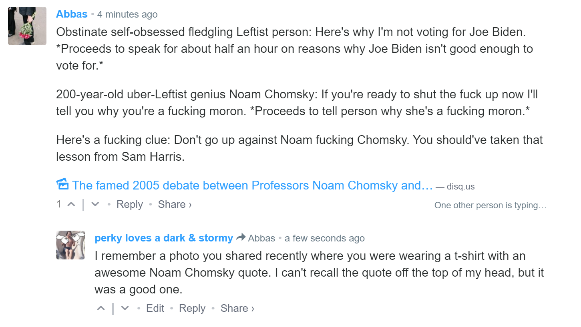Click the "4 minutes ago" timestamp
Viewport: 581px width, 327px height.
[127, 14]
